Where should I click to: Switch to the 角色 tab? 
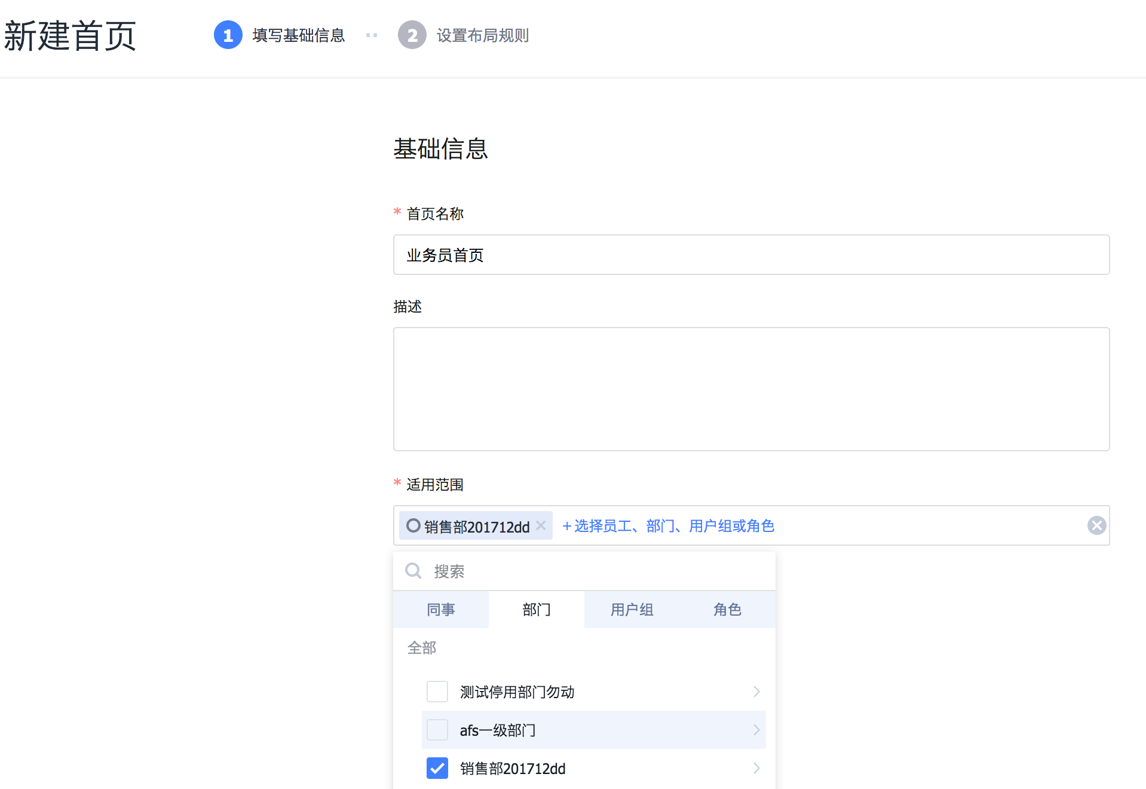728,610
